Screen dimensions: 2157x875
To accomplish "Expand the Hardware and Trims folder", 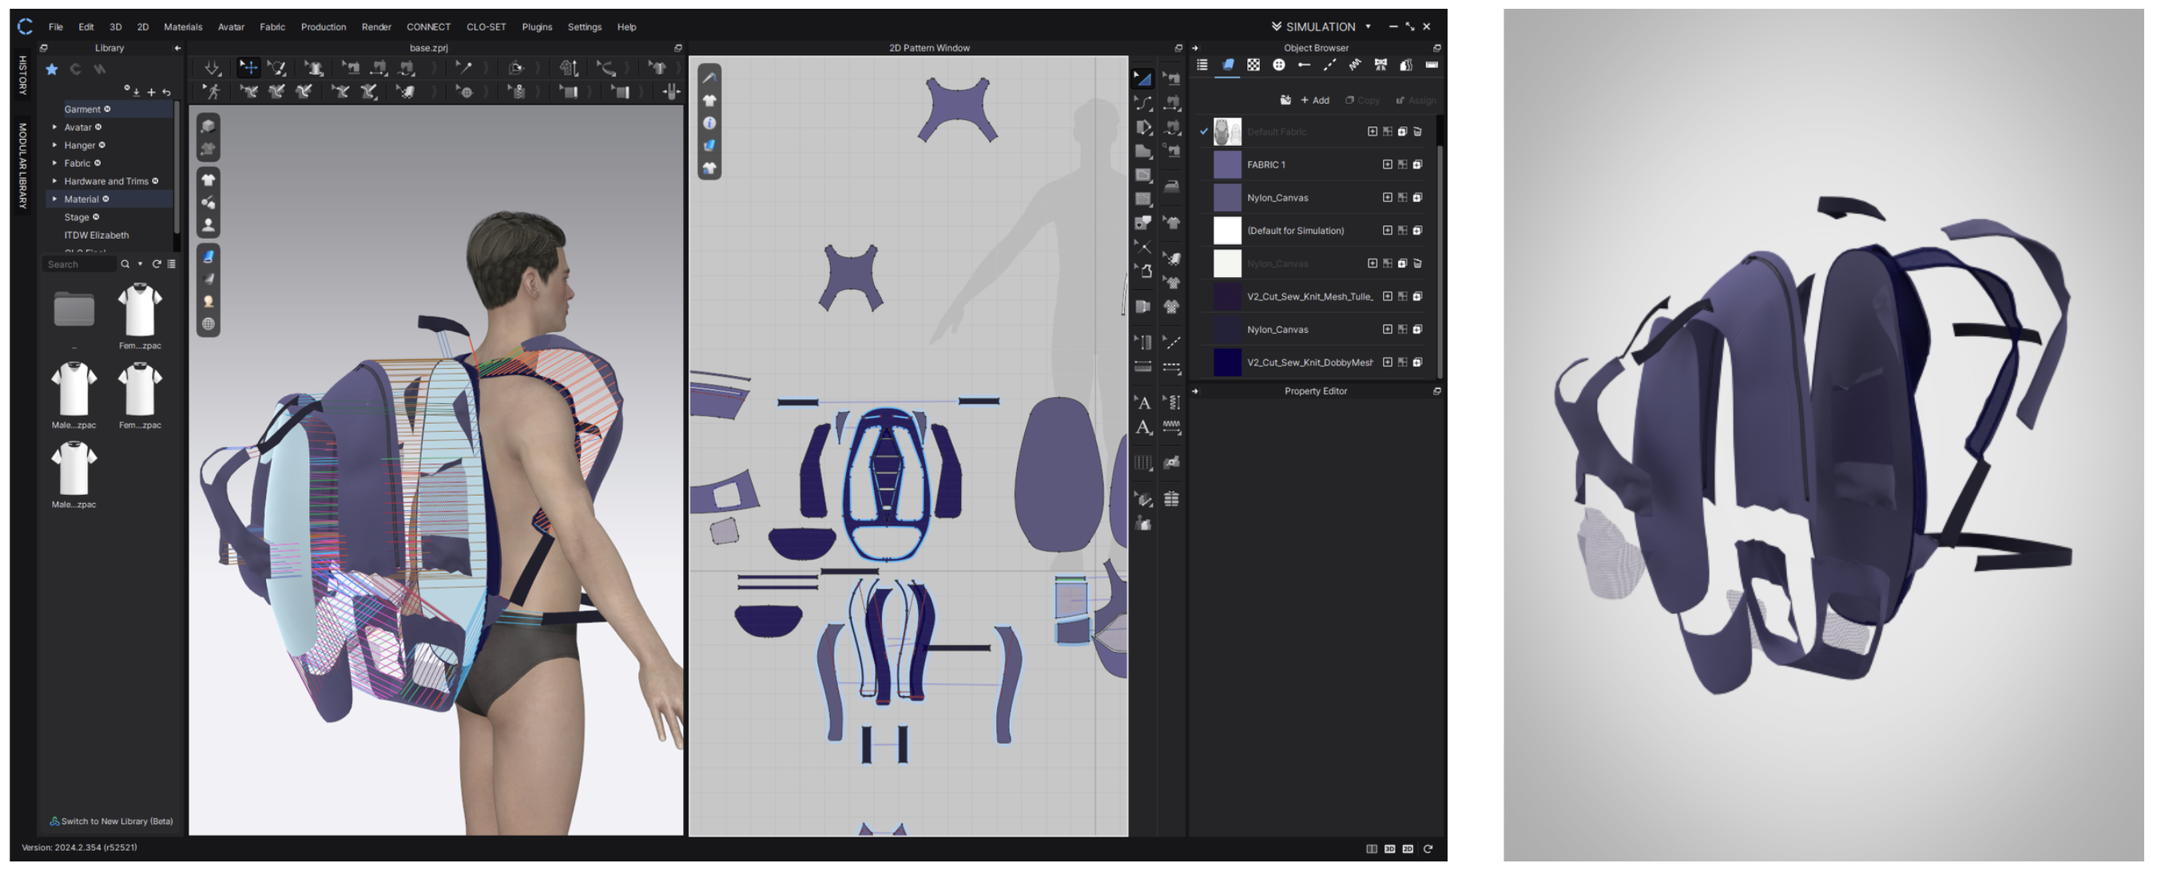I will click(x=55, y=181).
